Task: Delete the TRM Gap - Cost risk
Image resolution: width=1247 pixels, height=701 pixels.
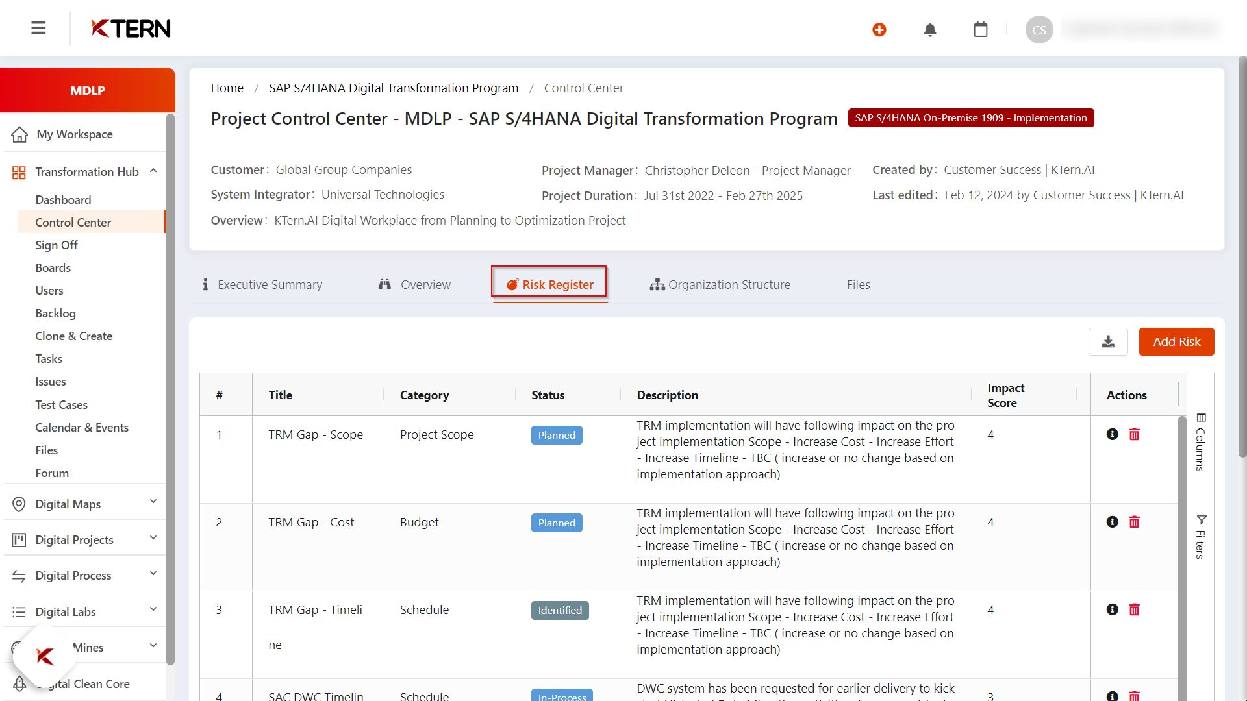Action: pos(1135,522)
